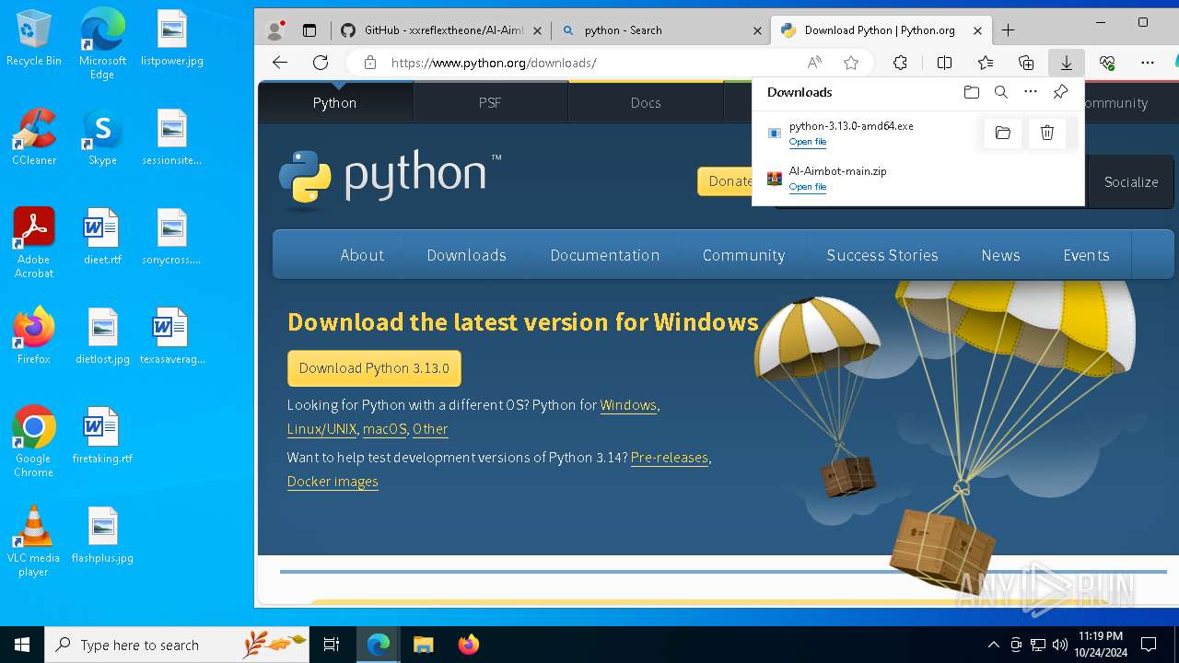Select the PSF top navigation tab
Image resolution: width=1179 pixels, height=663 pixels.
click(x=490, y=102)
